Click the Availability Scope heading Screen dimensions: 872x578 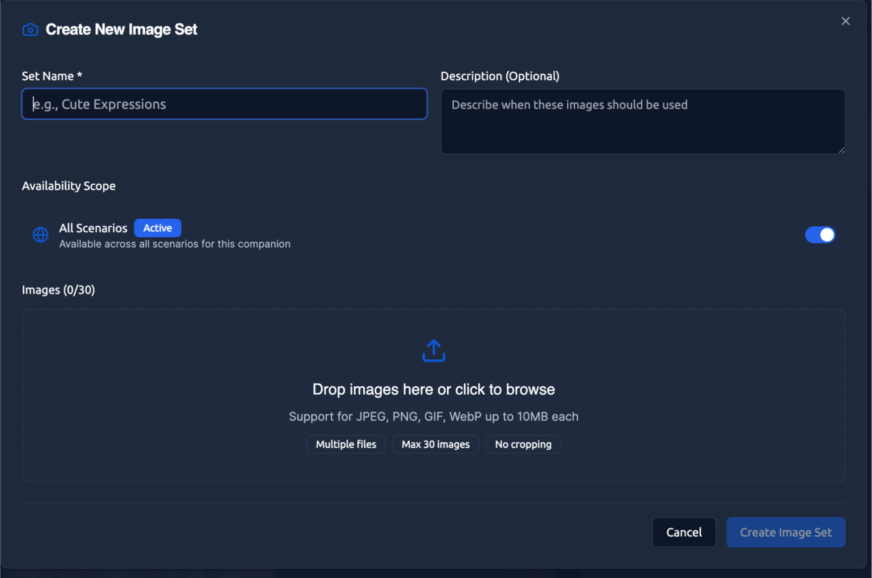tap(69, 185)
